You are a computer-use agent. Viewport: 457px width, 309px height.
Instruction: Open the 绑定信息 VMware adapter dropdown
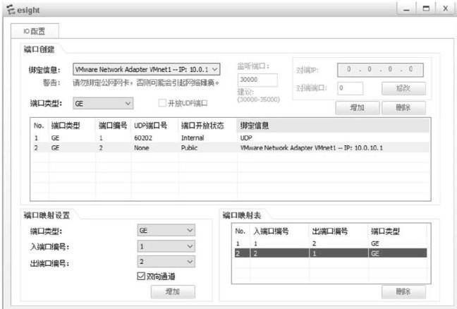(x=147, y=69)
